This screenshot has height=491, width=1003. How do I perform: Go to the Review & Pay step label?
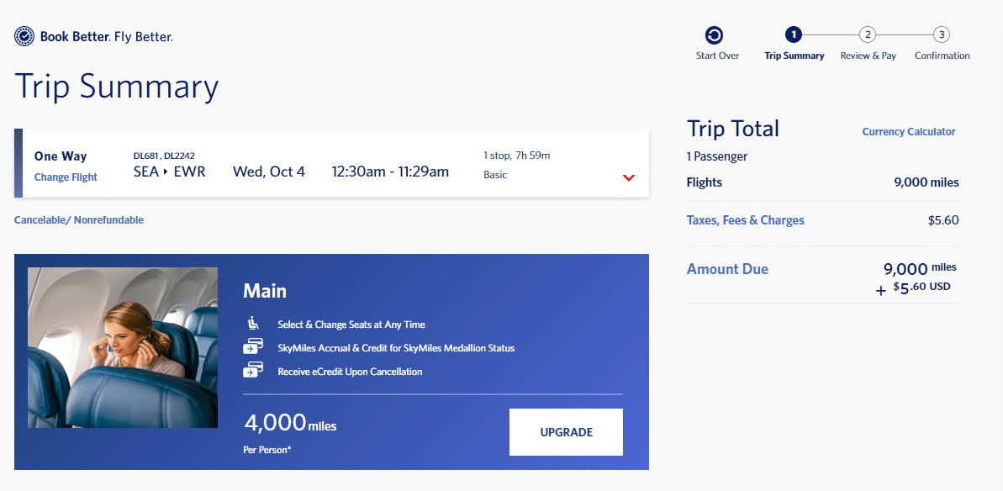point(868,55)
